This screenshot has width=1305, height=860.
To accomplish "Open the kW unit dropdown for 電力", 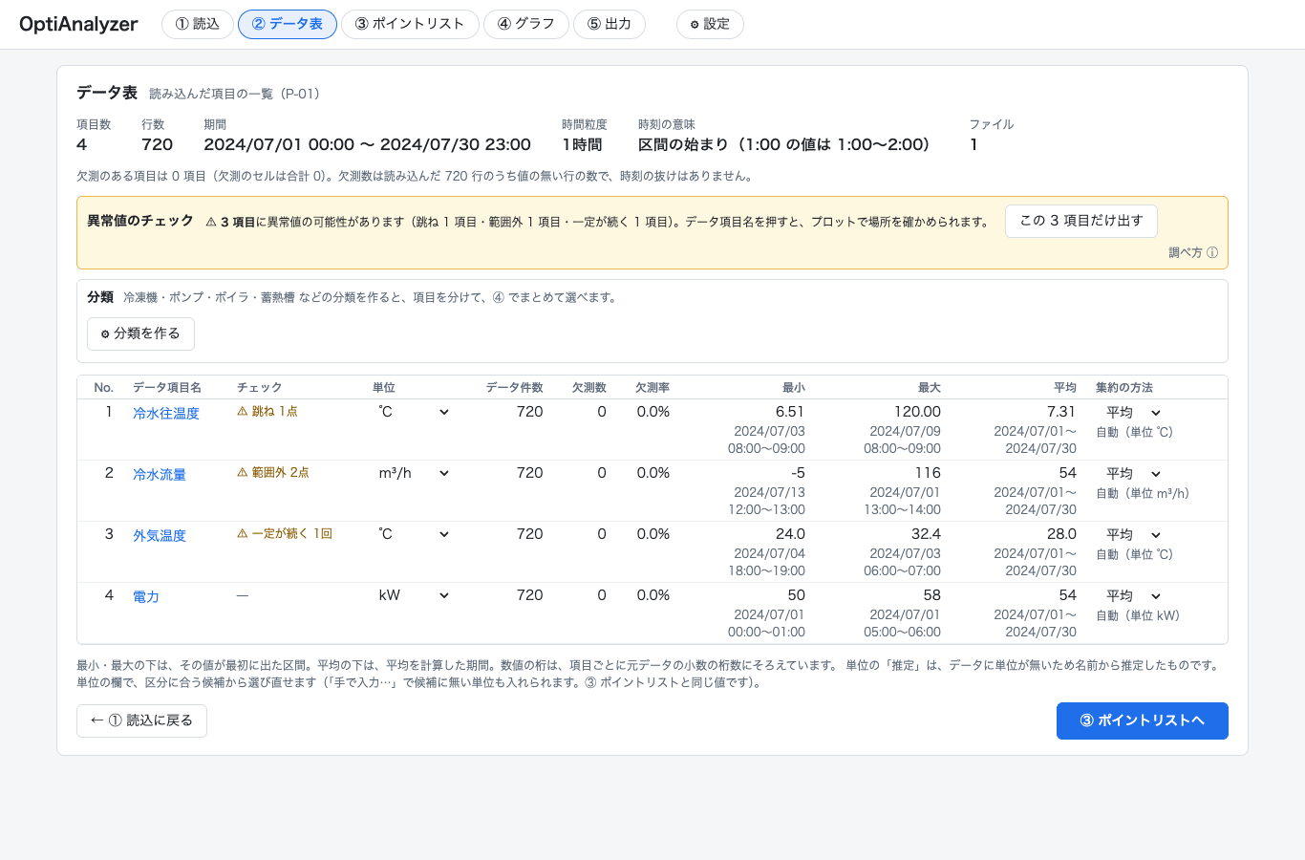I will pos(414,595).
